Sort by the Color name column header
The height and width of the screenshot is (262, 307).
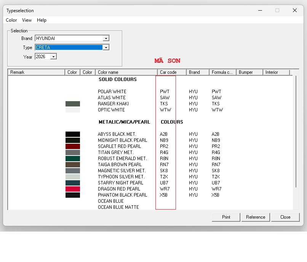coord(126,72)
